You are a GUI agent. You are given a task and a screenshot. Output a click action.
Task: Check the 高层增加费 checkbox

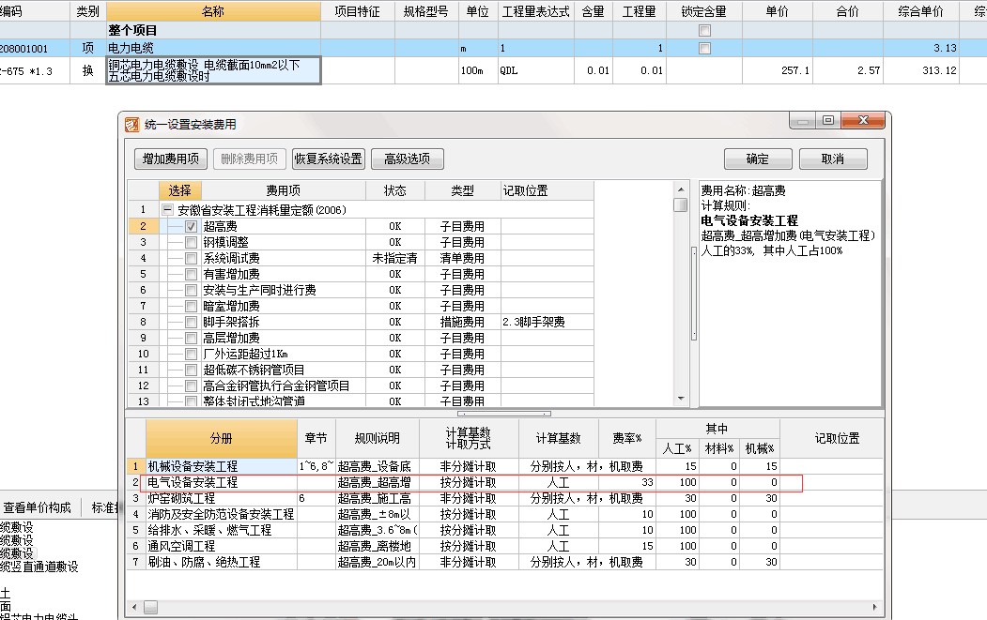point(192,339)
